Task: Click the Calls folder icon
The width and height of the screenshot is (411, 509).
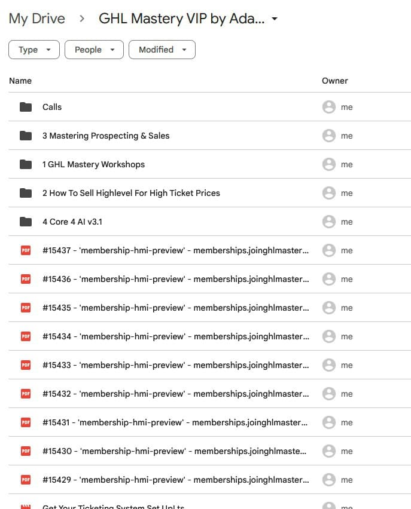Action: [x=26, y=107]
